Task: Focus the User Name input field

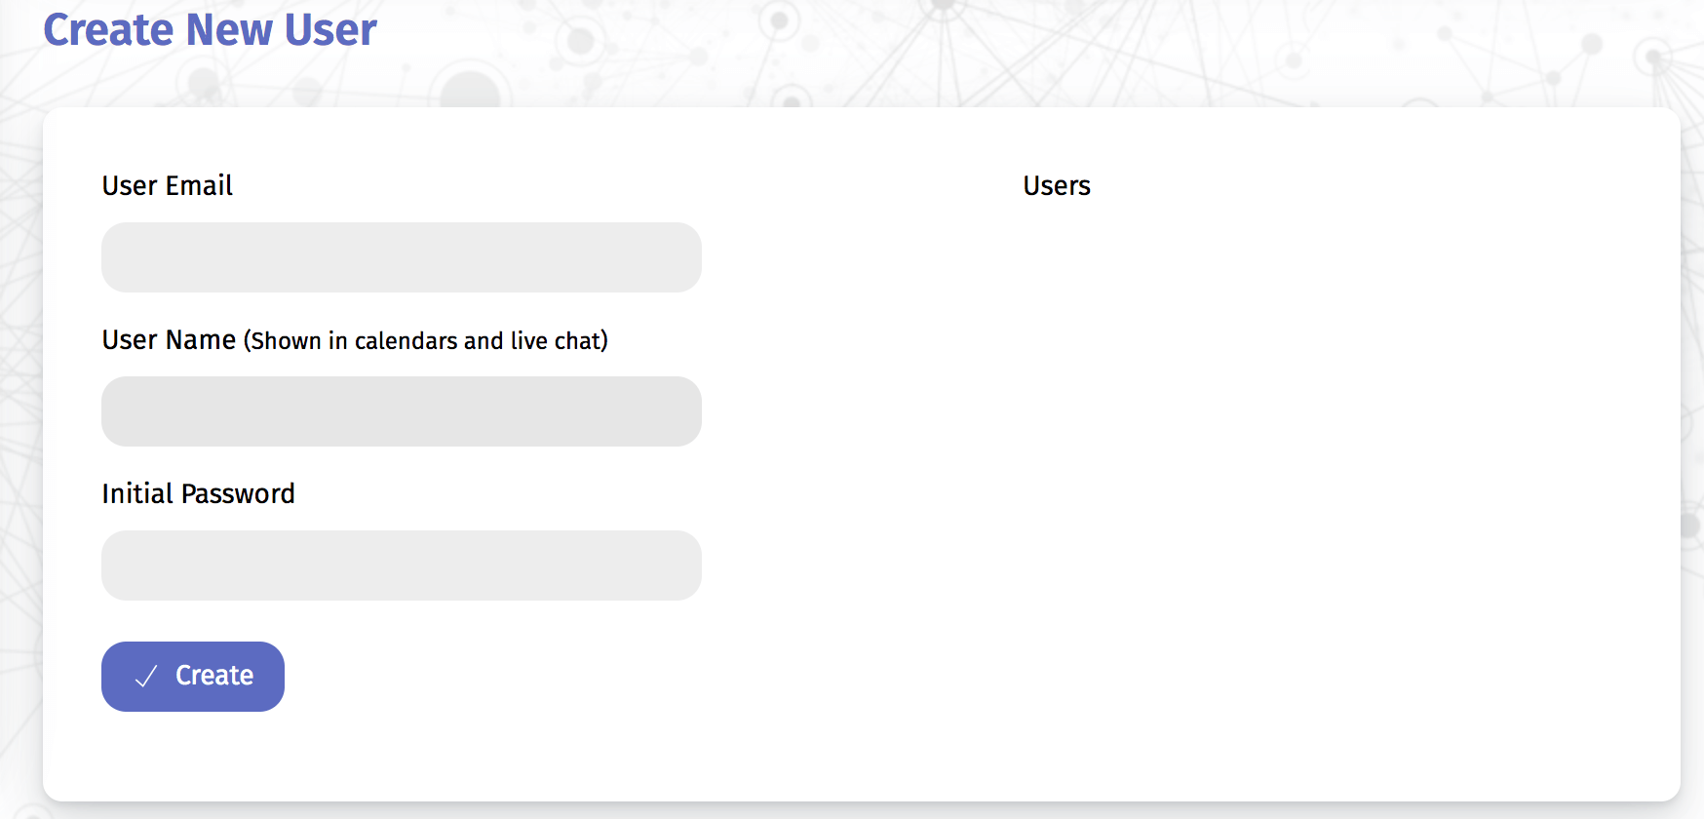Action: [x=402, y=411]
